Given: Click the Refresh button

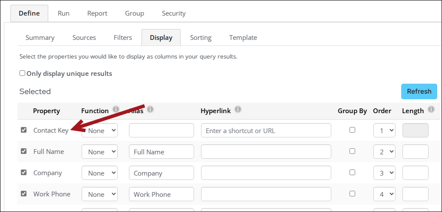Looking at the screenshot, I should click(419, 91).
